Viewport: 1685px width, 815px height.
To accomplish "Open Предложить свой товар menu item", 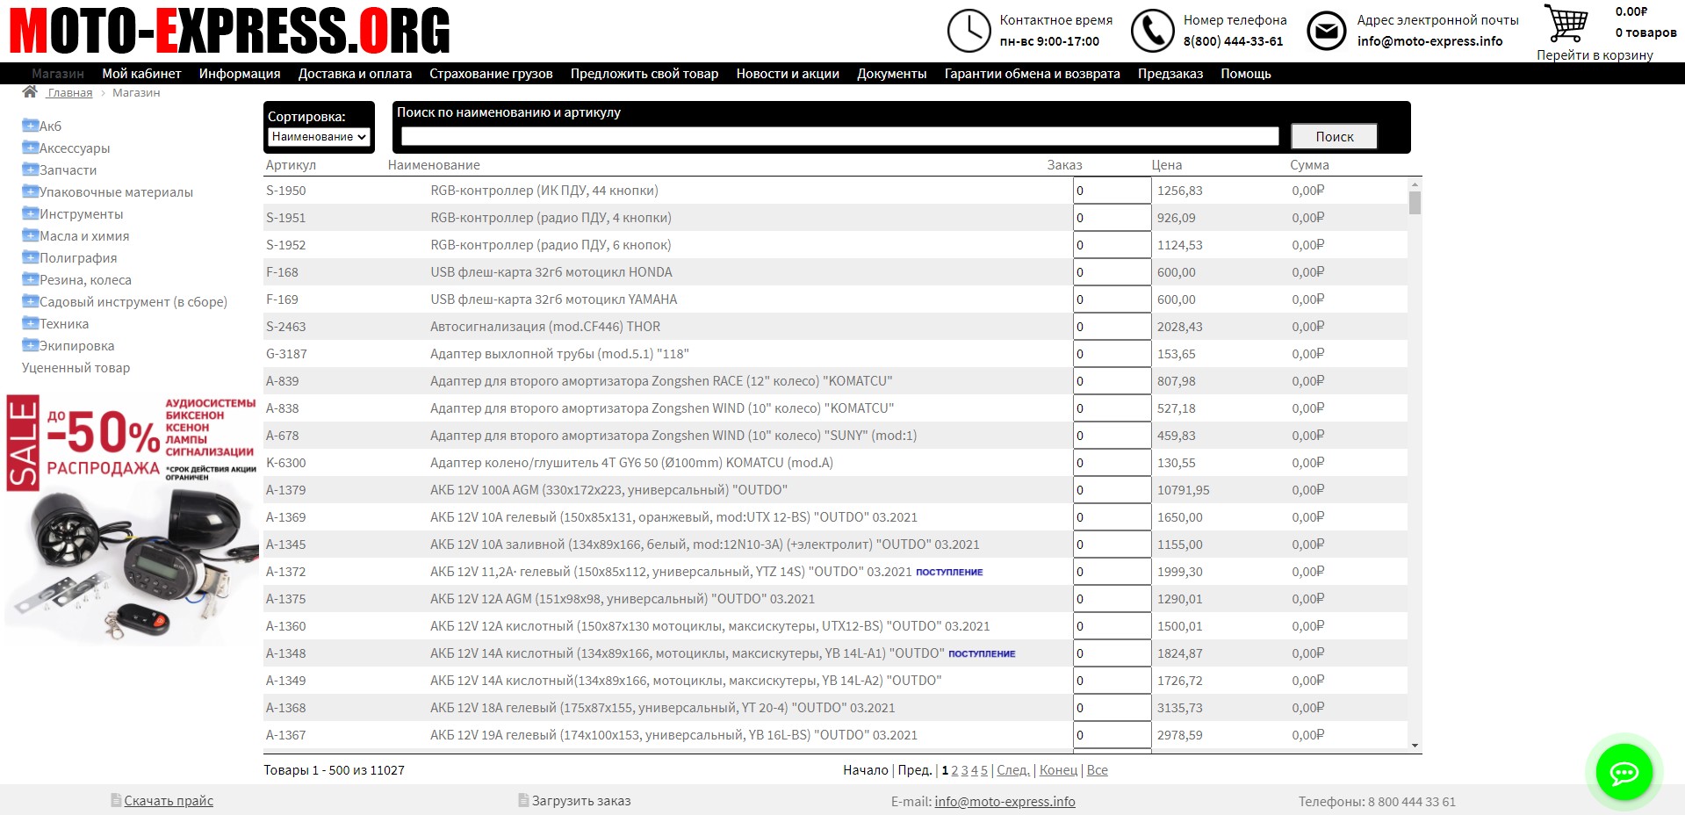I will point(644,74).
